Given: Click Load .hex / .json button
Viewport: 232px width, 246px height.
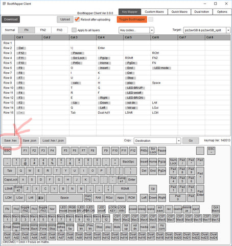Looking at the screenshot, I should click(53, 140).
